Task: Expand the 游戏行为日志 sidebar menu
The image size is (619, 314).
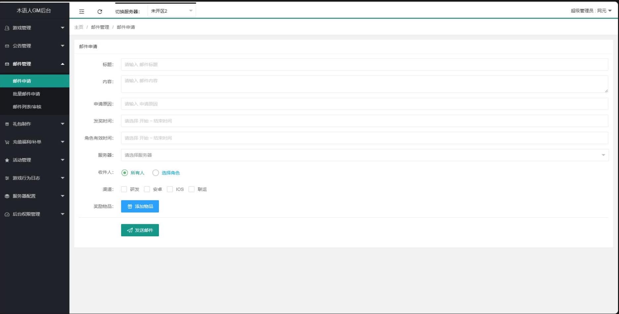Action: coord(35,178)
